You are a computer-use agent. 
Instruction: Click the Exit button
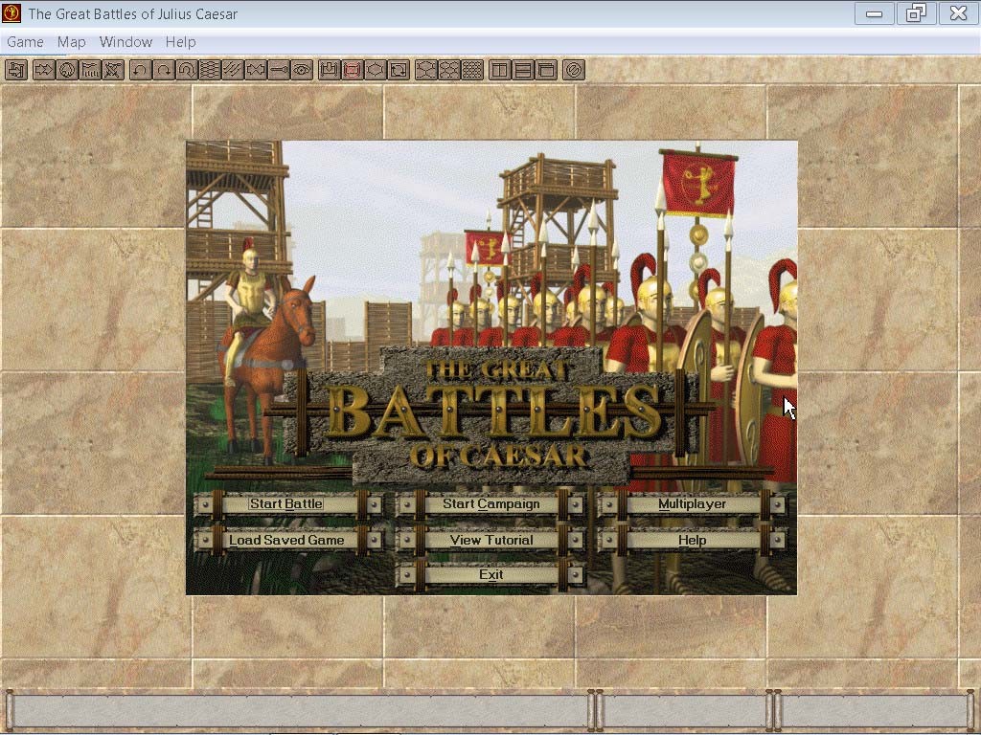(491, 575)
